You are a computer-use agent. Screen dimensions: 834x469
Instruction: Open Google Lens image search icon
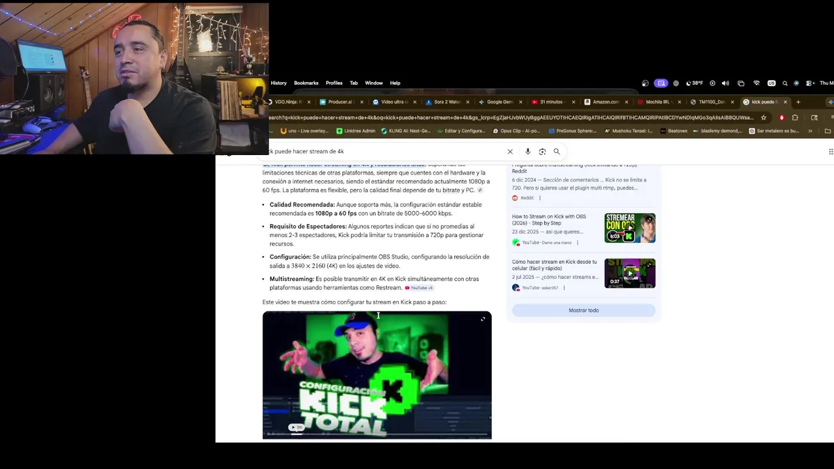pyautogui.click(x=542, y=151)
